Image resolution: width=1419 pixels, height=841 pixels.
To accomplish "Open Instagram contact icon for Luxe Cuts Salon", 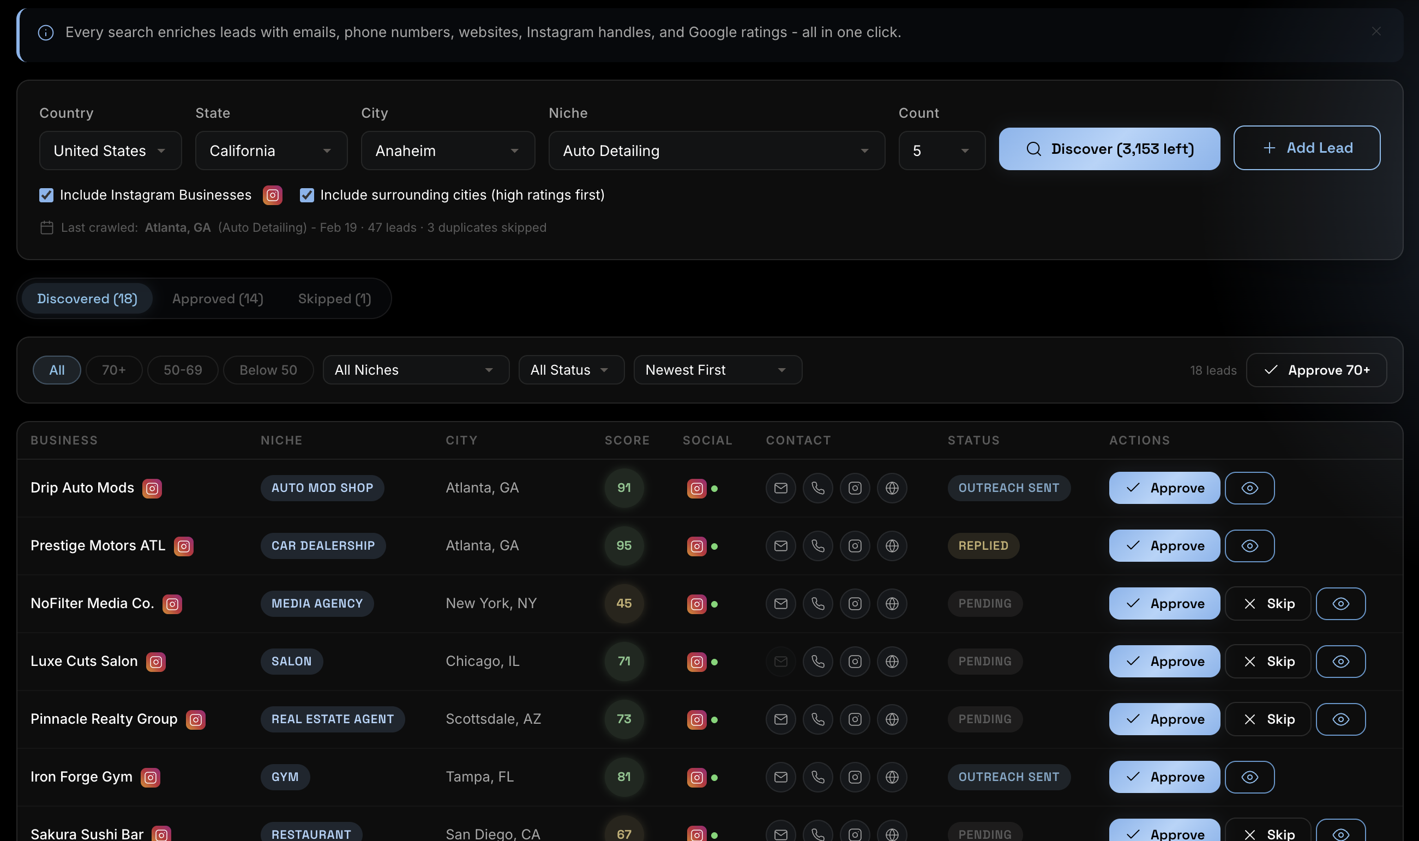I will (855, 661).
